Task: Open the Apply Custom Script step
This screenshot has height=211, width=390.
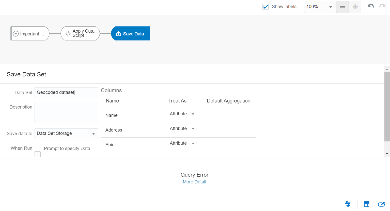Action: (x=80, y=33)
